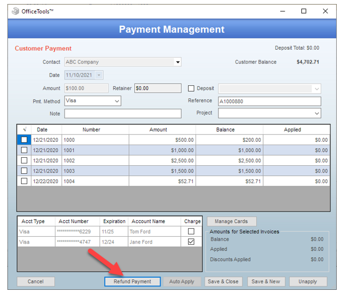Click the $500.00 amount cell
The width and height of the screenshot is (347, 303).
[162, 140]
